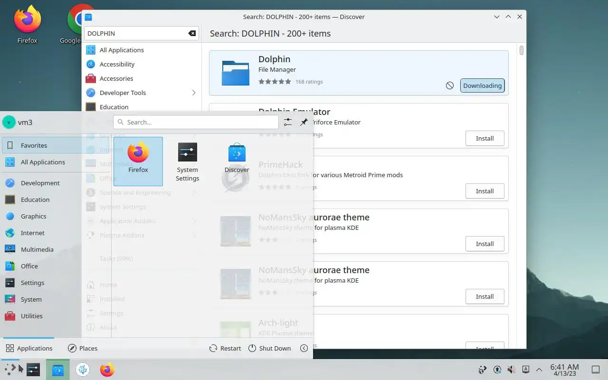Click the Discover results scrollbar

(522, 50)
